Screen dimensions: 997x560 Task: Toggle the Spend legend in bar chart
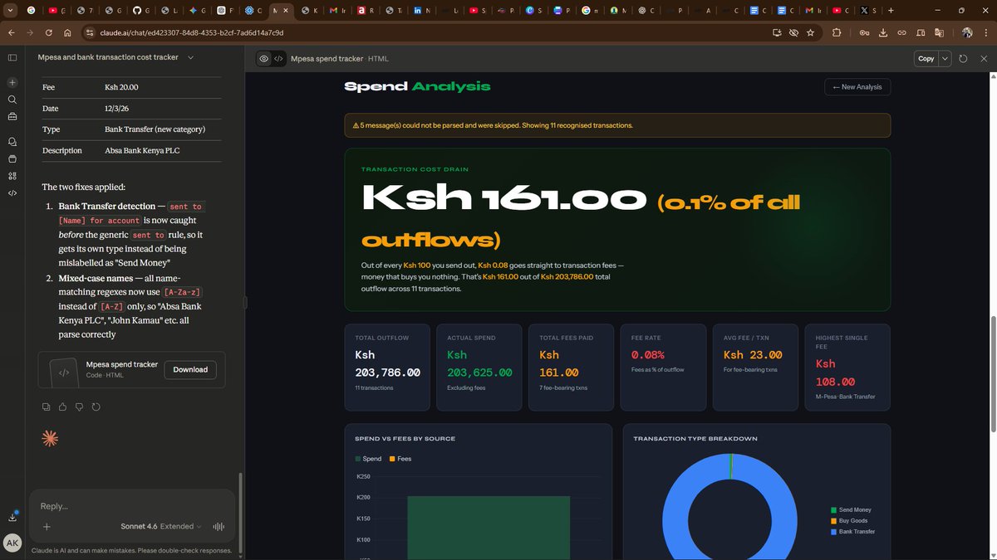tap(368, 459)
